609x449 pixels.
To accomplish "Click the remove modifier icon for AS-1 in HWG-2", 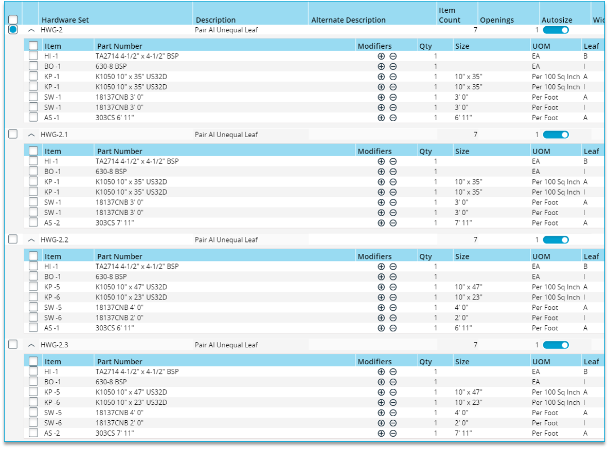I will 393,118.
